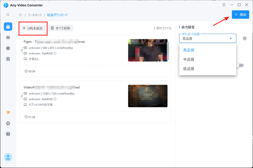
Task: Click subtitle icon beside オプションの内部字幕
Action: pyautogui.click(x=25, y=104)
